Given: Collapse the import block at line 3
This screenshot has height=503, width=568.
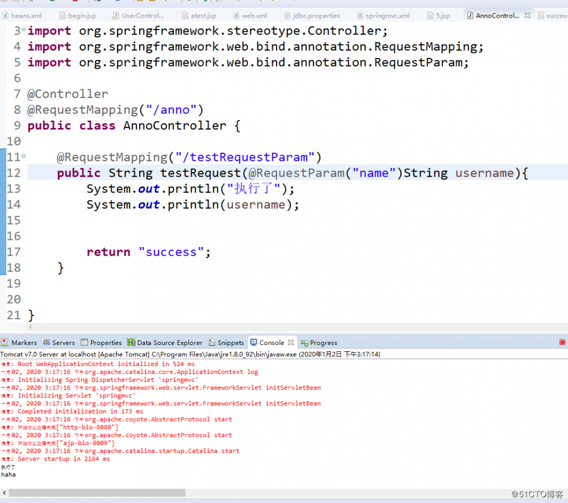Looking at the screenshot, I should [23, 29].
